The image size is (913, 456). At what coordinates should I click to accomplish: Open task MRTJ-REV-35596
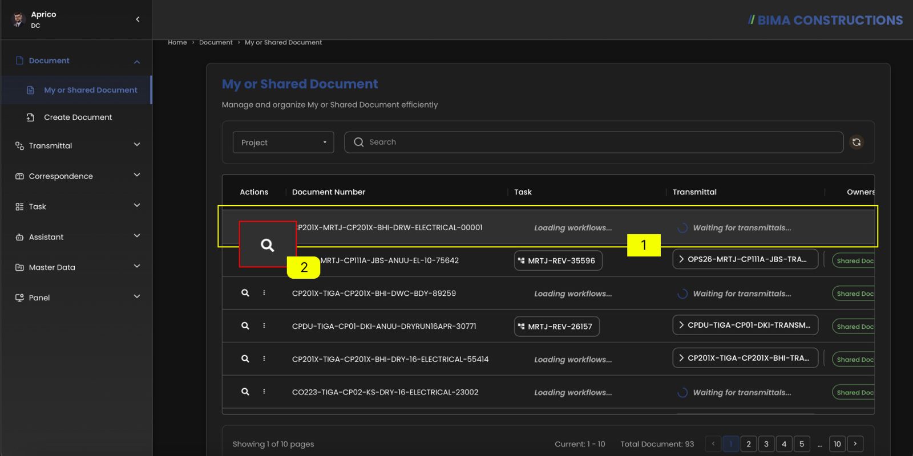[558, 260]
